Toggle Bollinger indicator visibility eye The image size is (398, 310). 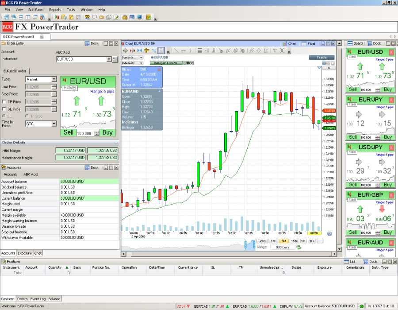pos(188,63)
